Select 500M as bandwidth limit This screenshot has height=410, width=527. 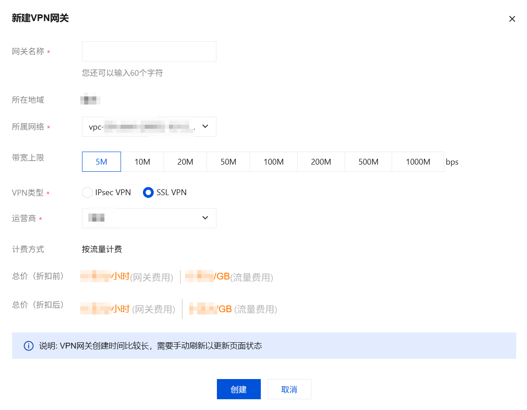[x=368, y=162]
